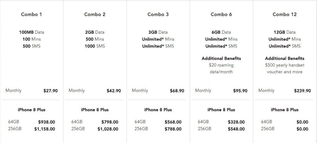Image resolution: width=317 pixels, height=143 pixels.
Task: Select the 64GB price $938.00
Action: (x=46, y=122)
